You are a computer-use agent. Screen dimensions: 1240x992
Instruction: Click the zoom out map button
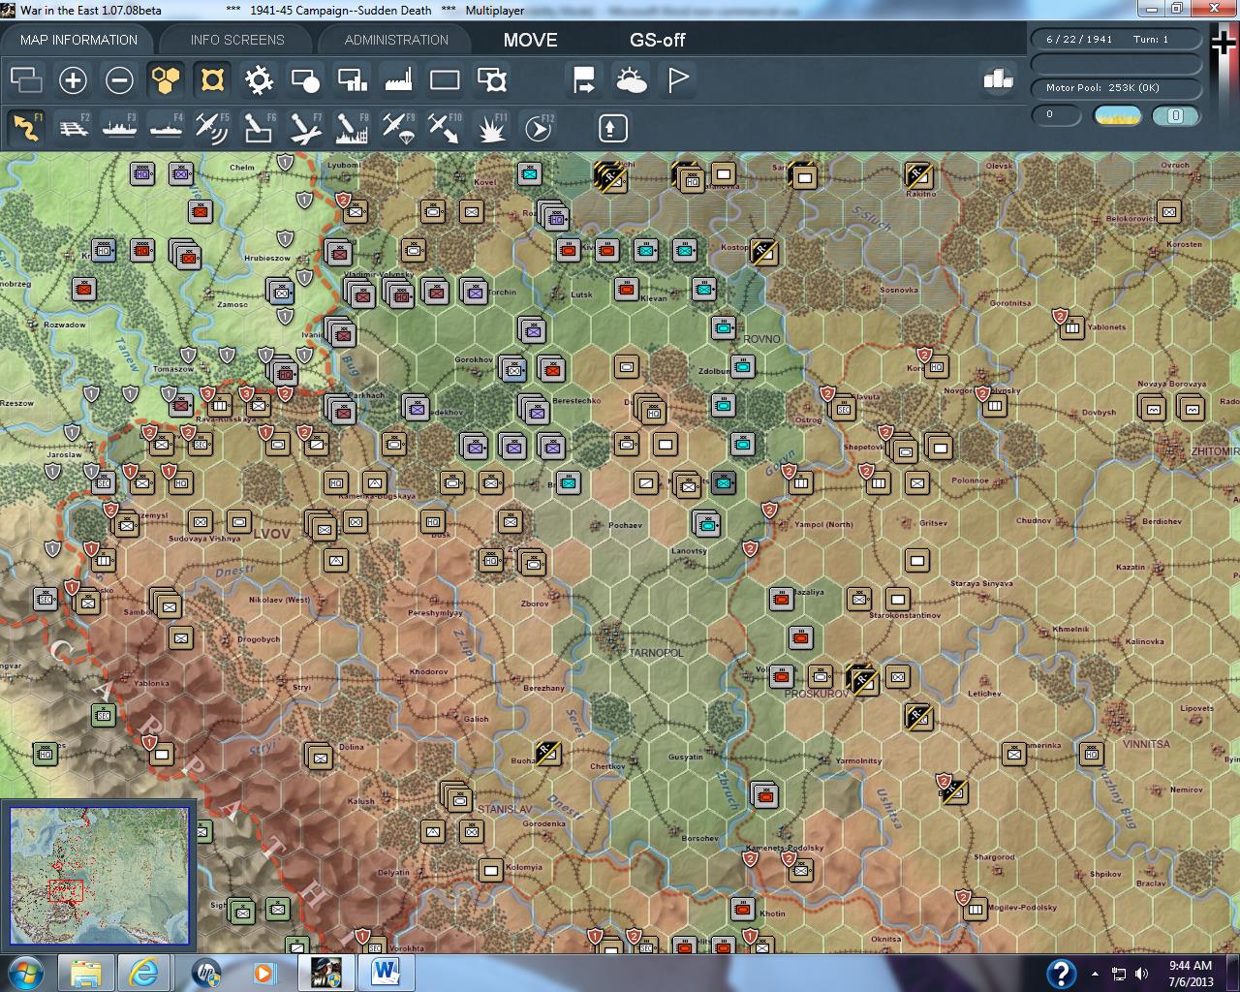click(119, 80)
